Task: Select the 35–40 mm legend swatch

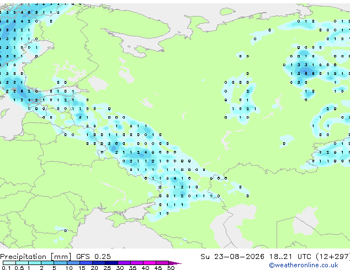Action: [137, 263]
